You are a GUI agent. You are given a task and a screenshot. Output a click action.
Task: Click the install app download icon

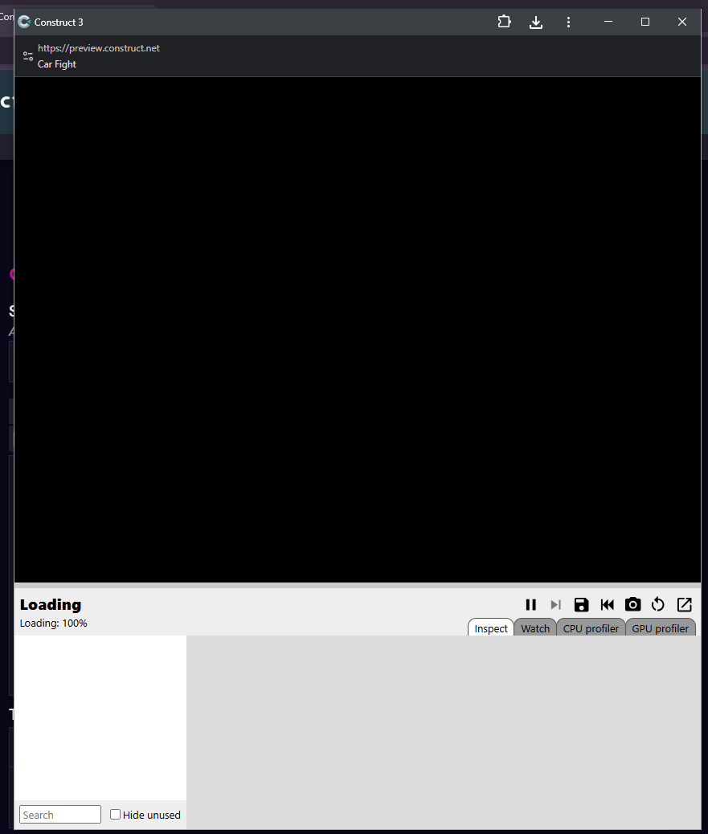(536, 22)
